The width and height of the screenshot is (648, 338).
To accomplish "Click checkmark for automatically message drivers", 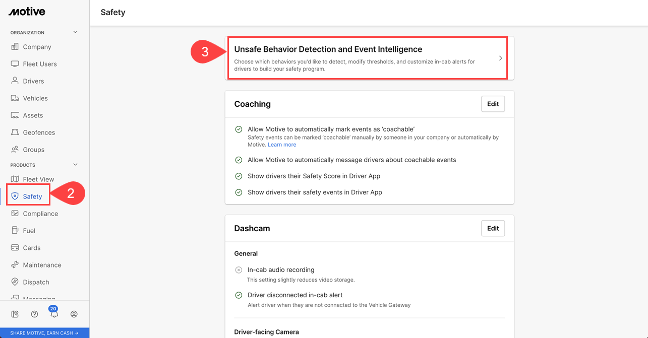I will click(239, 160).
